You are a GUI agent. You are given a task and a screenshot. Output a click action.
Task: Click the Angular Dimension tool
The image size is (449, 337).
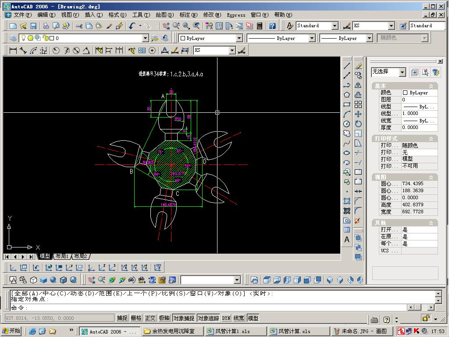tap(86, 51)
